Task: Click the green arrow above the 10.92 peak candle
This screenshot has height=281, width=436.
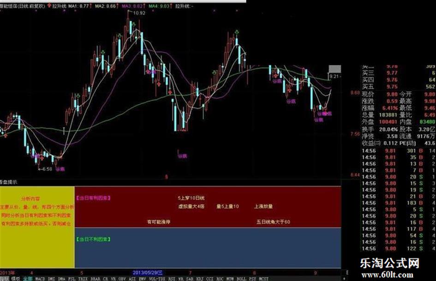Action: pyautogui.click(x=134, y=25)
